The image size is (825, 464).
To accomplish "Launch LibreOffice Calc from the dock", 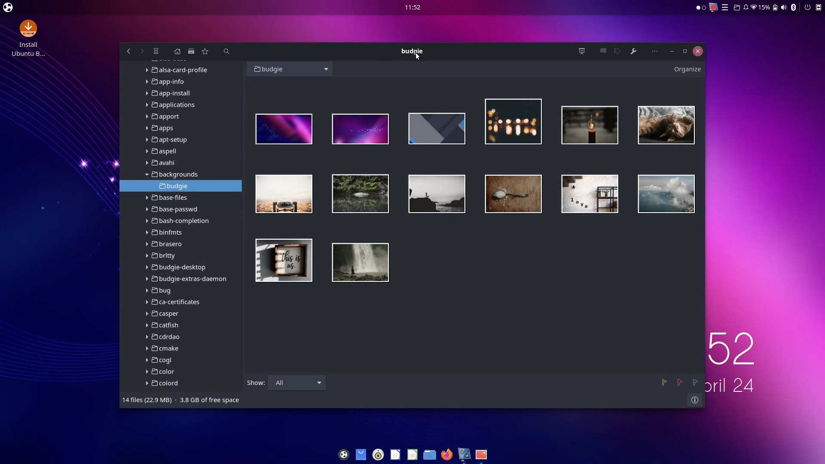I will pos(412,455).
